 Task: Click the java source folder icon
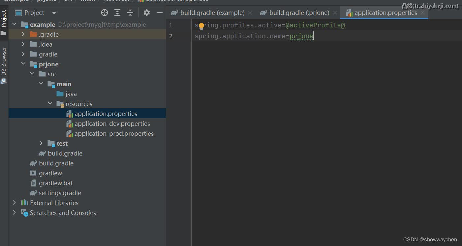pyautogui.click(x=60, y=94)
